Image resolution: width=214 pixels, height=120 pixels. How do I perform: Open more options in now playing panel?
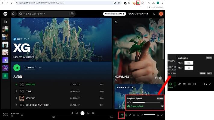point(155,22)
